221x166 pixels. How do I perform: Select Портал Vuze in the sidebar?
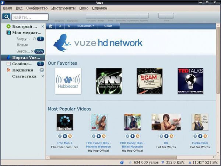tap(23, 58)
